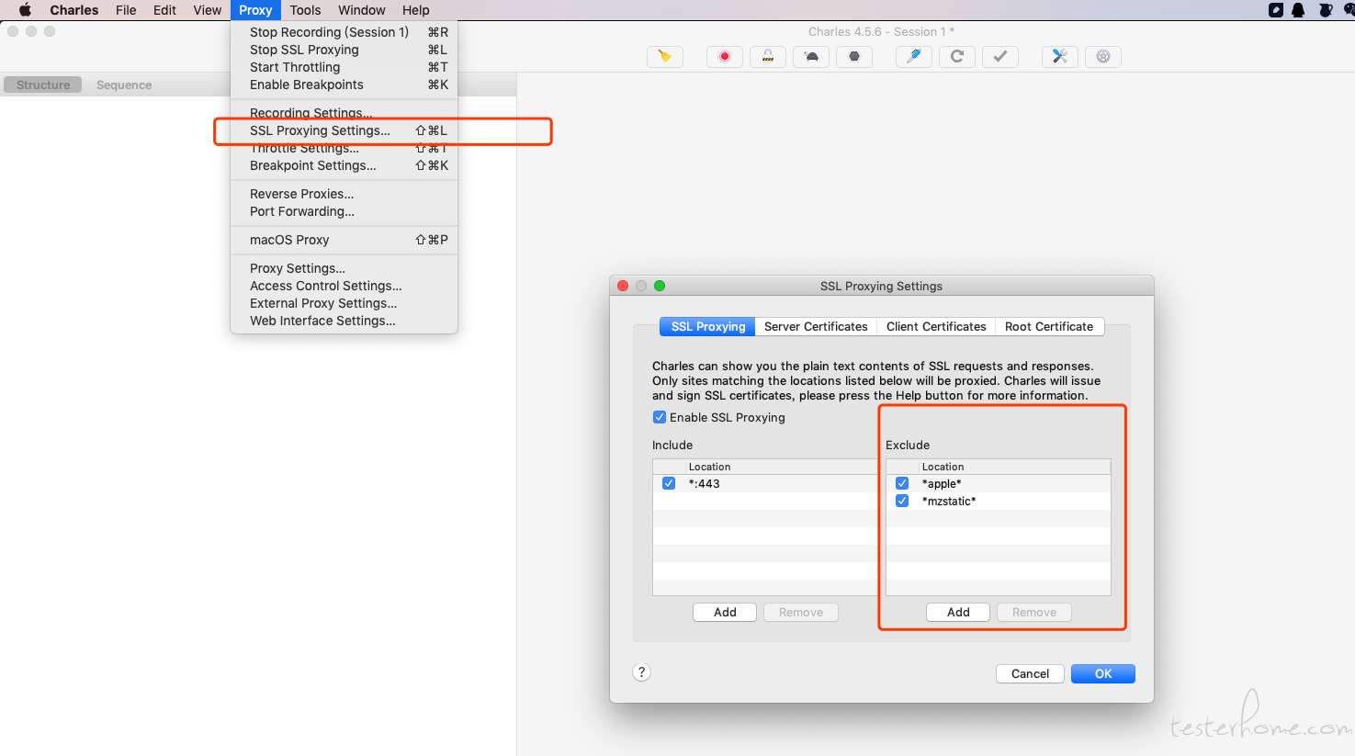This screenshot has width=1355, height=756.
Task: Click the leftmost dark square status icon in menu bar
Action: pyautogui.click(x=1276, y=10)
